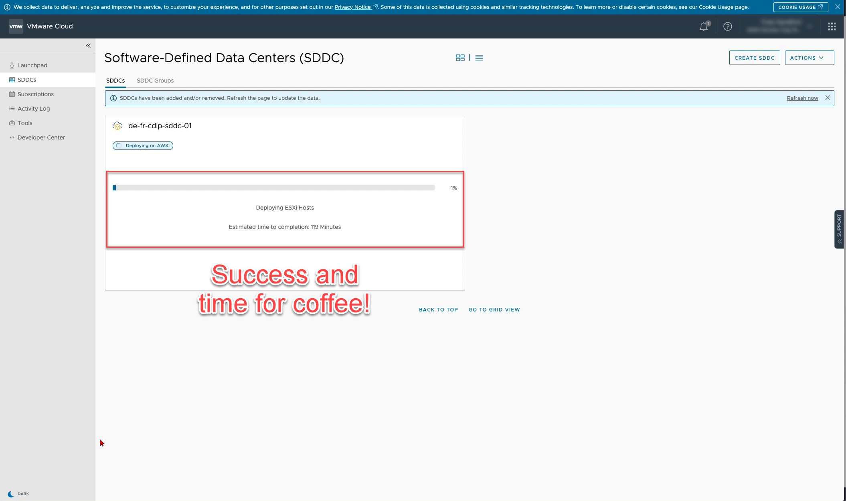This screenshot has height=501, width=846.
Task: Collapse the left navigation sidebar
Action: coord(88,46)
